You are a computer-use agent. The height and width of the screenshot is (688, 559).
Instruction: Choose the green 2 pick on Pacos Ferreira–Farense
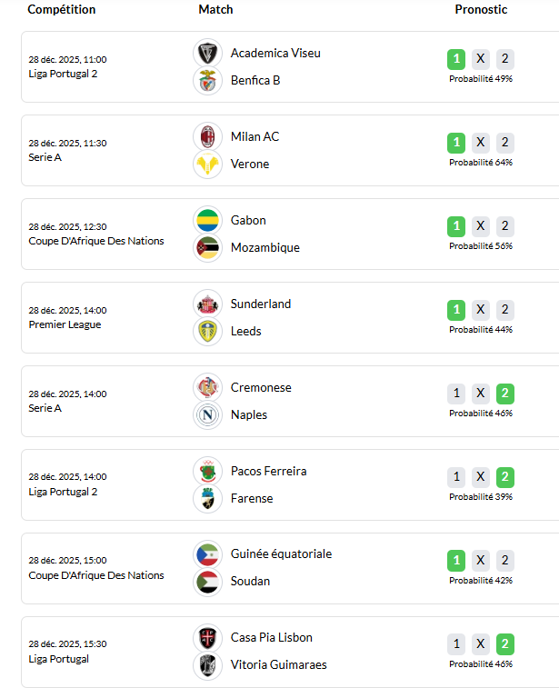[x=505, y=477]
